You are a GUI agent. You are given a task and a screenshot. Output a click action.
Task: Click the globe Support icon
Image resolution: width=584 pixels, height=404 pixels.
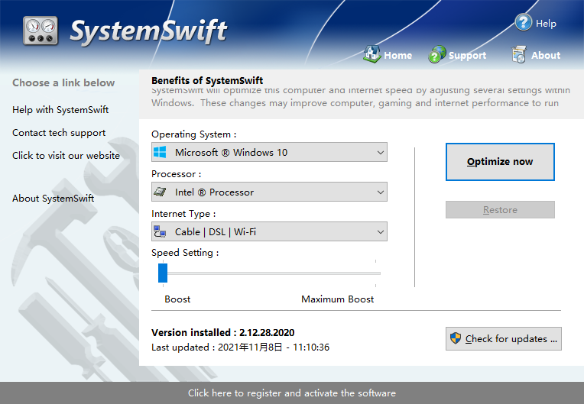[437, 54]
